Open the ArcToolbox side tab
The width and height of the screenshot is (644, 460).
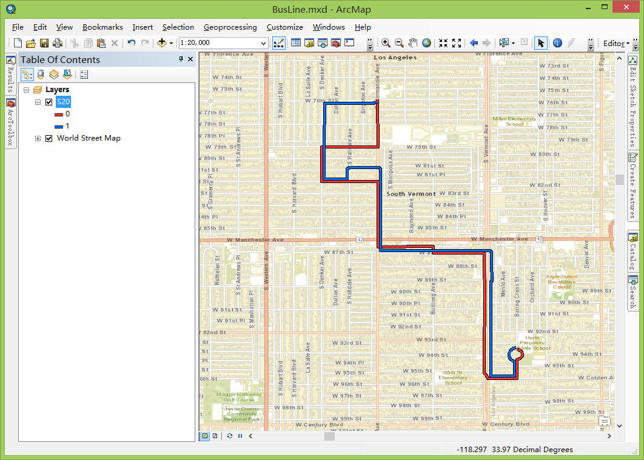pos(11,122)
